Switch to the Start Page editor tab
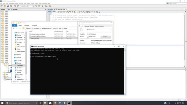The height and width of the screenshot is (105, 187). [x=50, y=9]
